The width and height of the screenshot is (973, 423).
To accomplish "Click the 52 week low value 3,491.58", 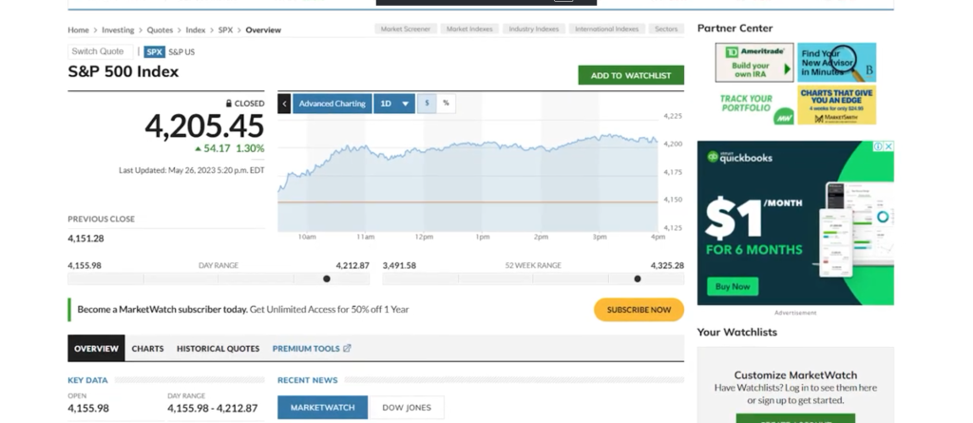I will pyautogui.click(x=399, y=265).
